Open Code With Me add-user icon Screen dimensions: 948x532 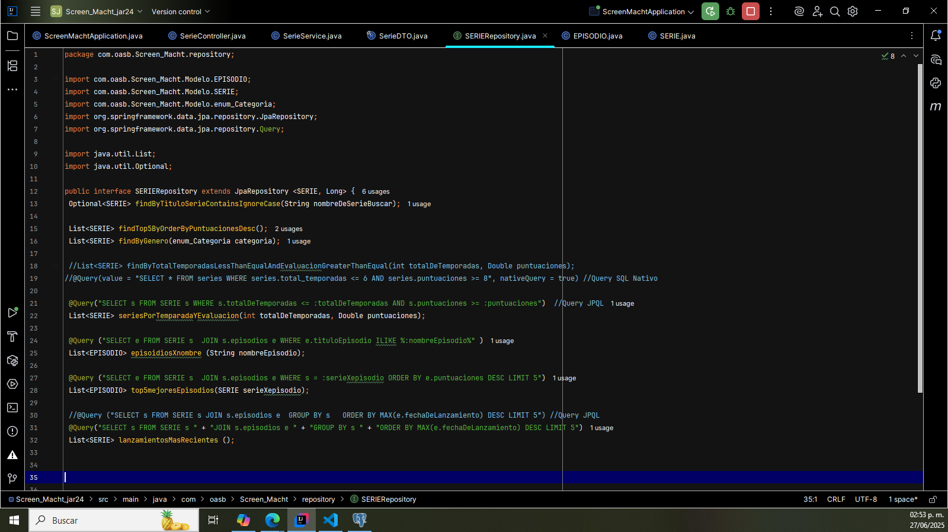coord(818,11)
